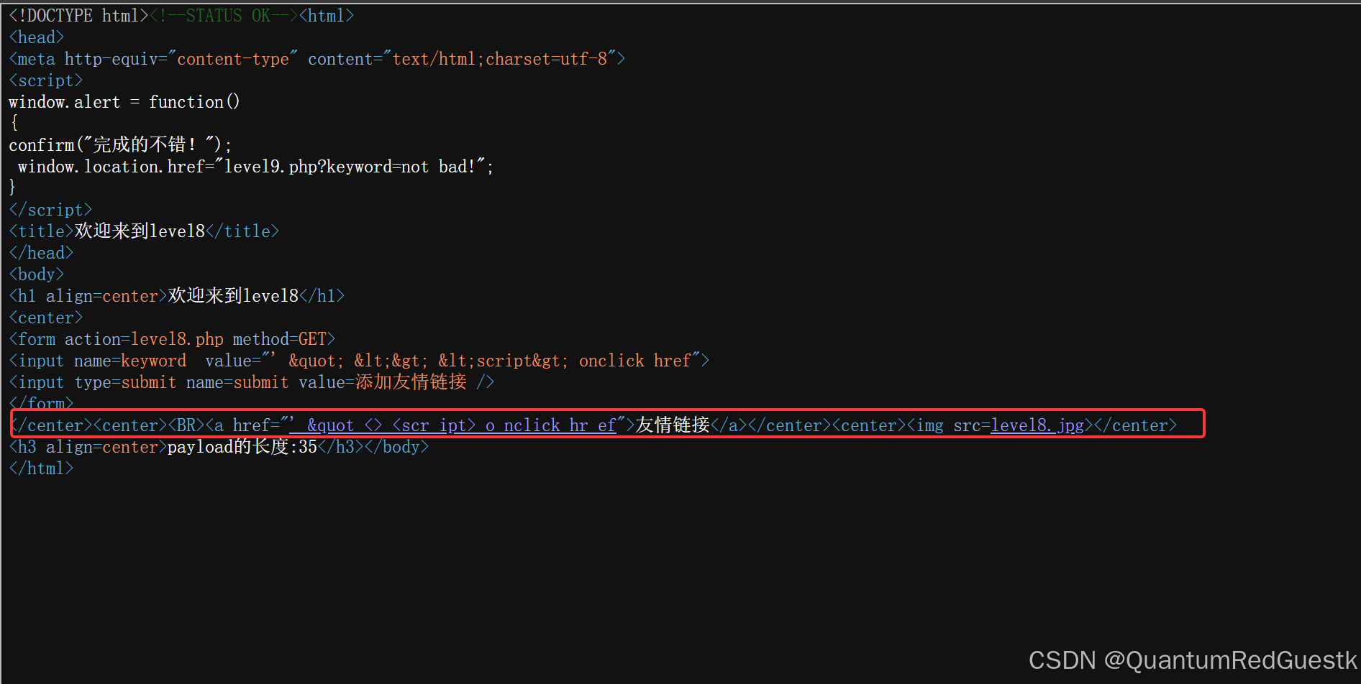Select the closing head tag line

click(41, 253)
